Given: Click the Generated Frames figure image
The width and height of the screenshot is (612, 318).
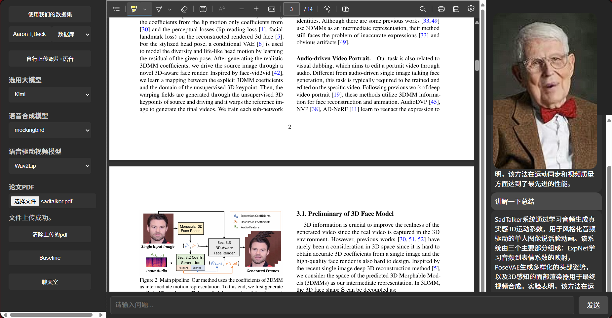Looking at the screenshot, I should click(x=263, y=249).
